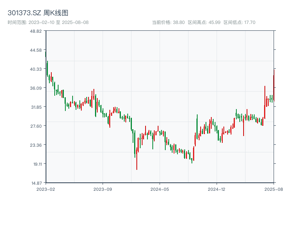
Task: Select the 2024-12 x-axis date label
Action: point(217,188)
